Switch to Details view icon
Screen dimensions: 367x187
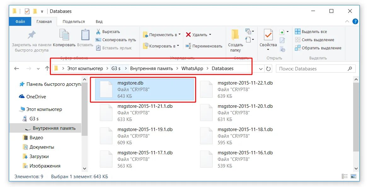(345, 177)
